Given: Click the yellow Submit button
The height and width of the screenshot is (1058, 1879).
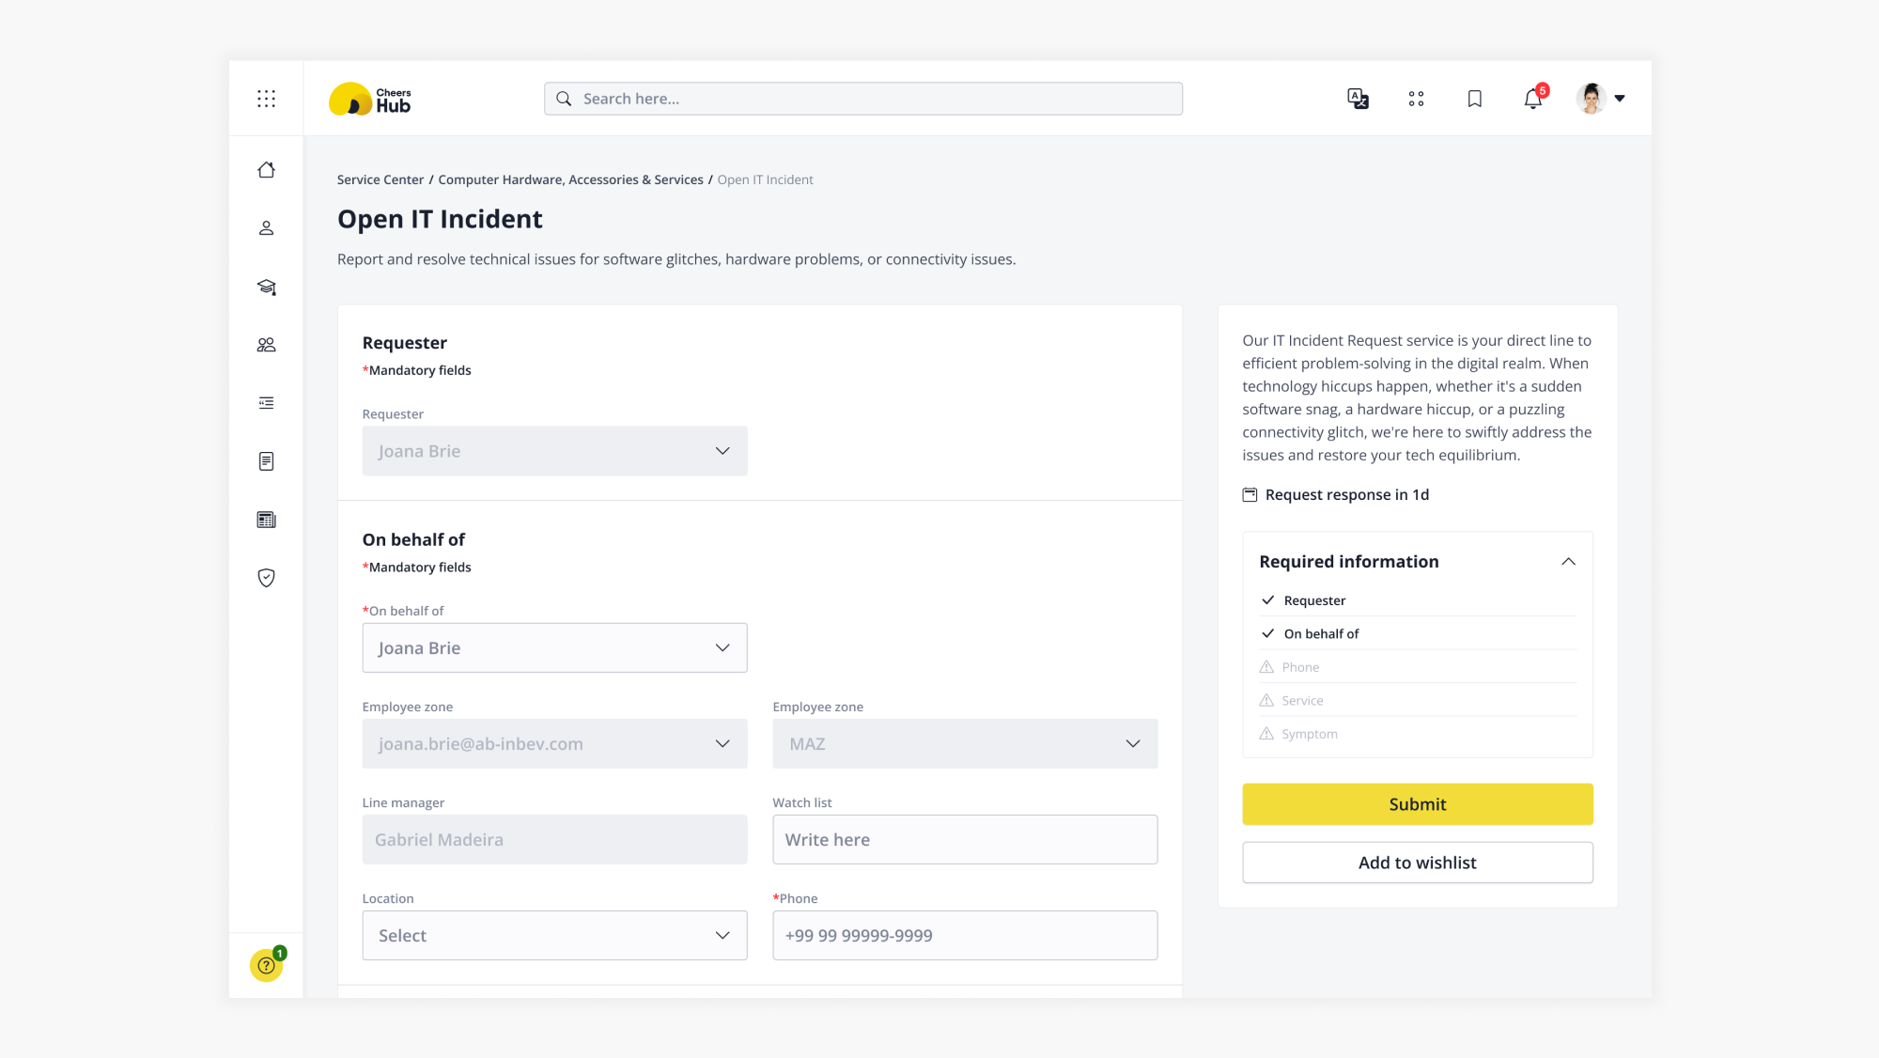Looking at the screenshot, I should pos(1417,804).
